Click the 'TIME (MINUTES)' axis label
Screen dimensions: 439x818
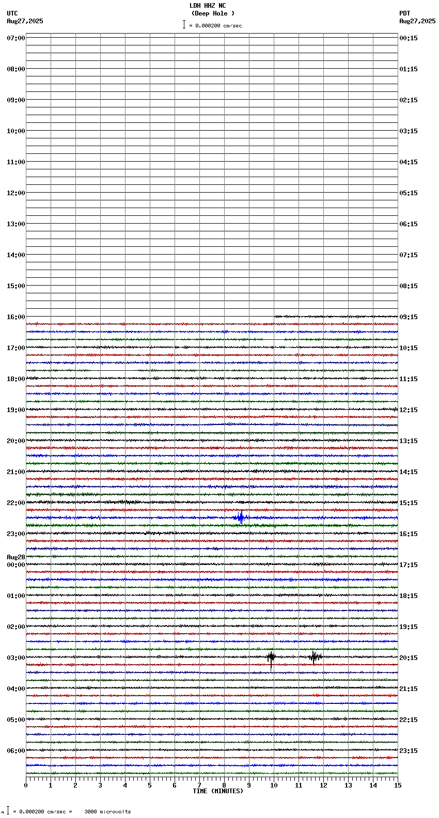218,791
